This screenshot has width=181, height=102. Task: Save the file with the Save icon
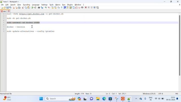pos(7,8)
